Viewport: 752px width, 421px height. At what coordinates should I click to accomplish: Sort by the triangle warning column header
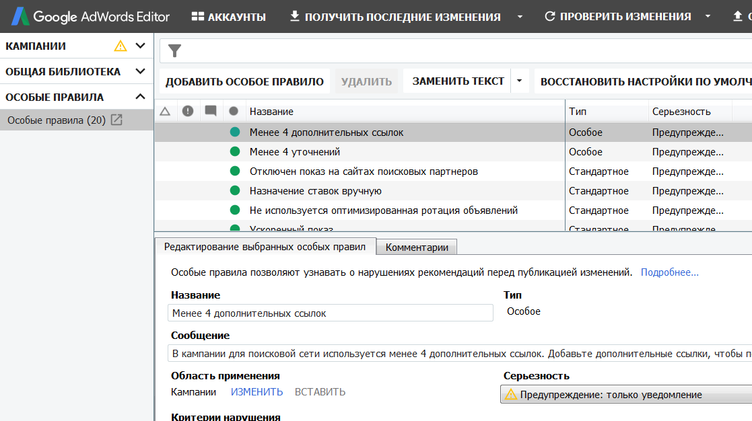[x=165, y=112]
